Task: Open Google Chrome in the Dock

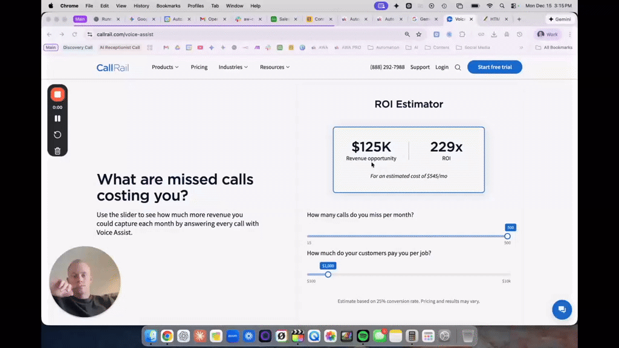Action: point(167,336)
